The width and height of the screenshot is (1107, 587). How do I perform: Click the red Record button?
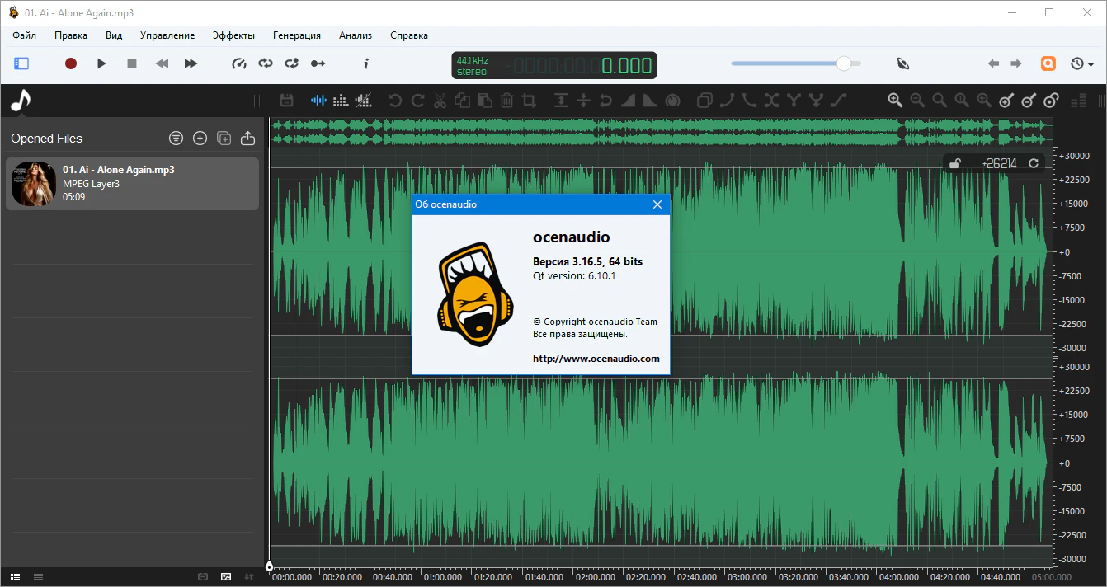71,63
